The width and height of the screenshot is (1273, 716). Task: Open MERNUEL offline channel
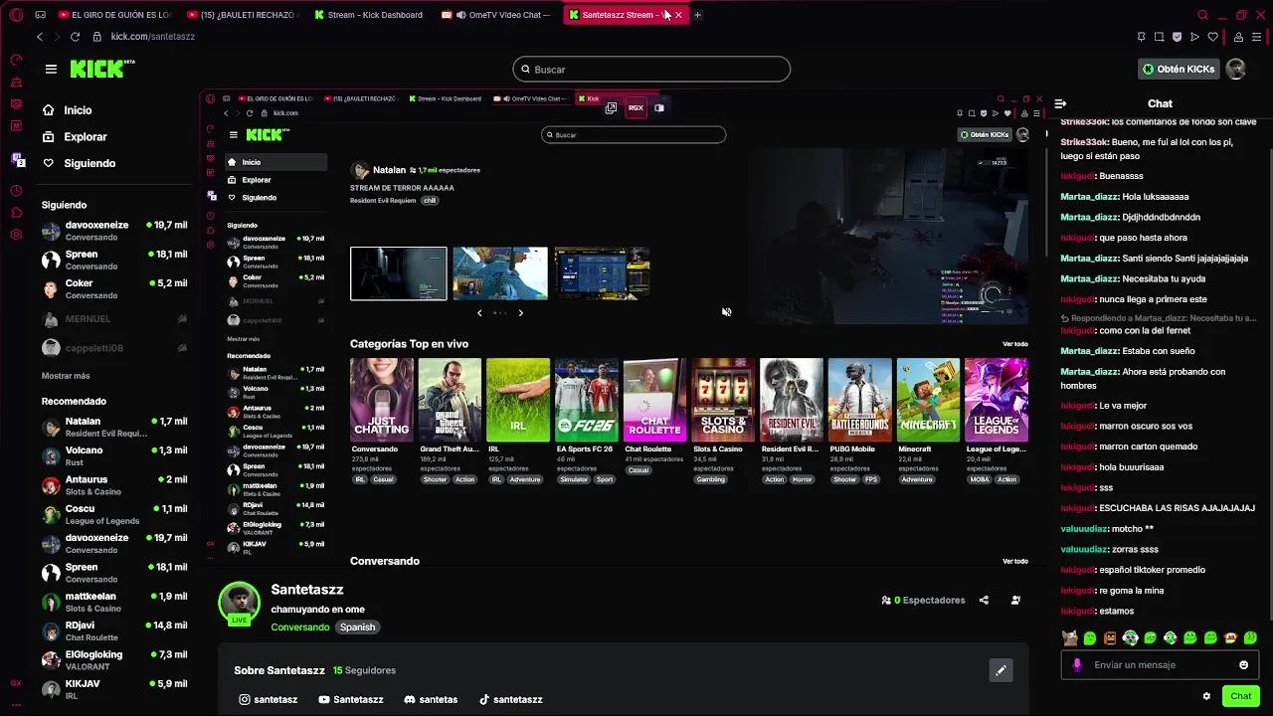click(114, 319)
